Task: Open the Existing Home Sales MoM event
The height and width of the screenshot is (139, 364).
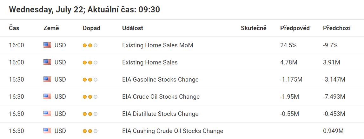Action: (158, 45)
